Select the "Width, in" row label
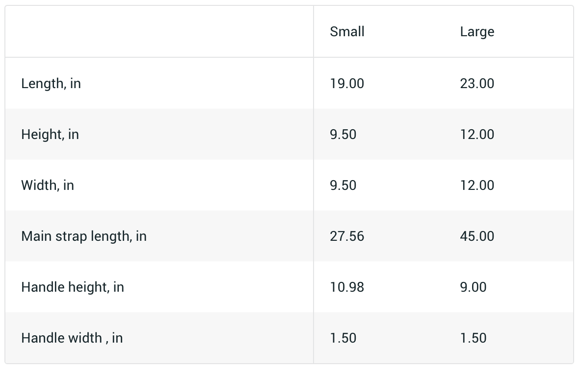This screenshot has width=580, height=371. click(48, 185)
